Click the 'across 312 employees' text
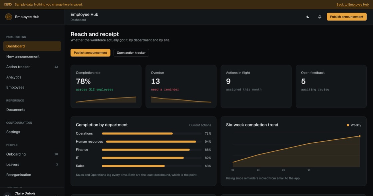Image resolution: width=373 pixels, height=196 pixels. [x=95, y=90]
